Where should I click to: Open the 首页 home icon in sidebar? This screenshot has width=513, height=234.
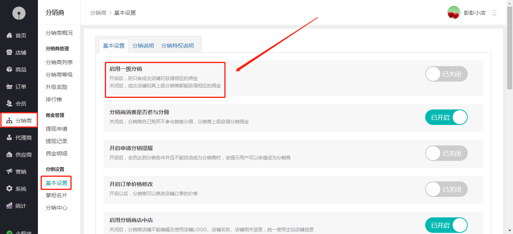(x=10, y=35)
